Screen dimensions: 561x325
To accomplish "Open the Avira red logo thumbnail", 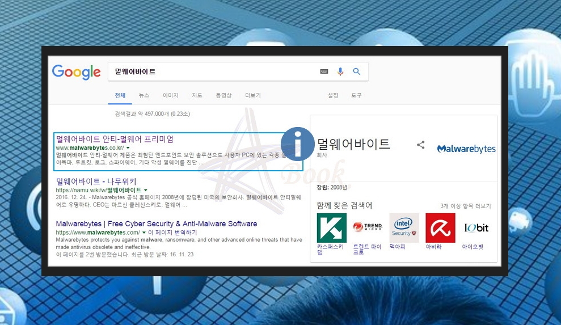I will click(440, 228).
